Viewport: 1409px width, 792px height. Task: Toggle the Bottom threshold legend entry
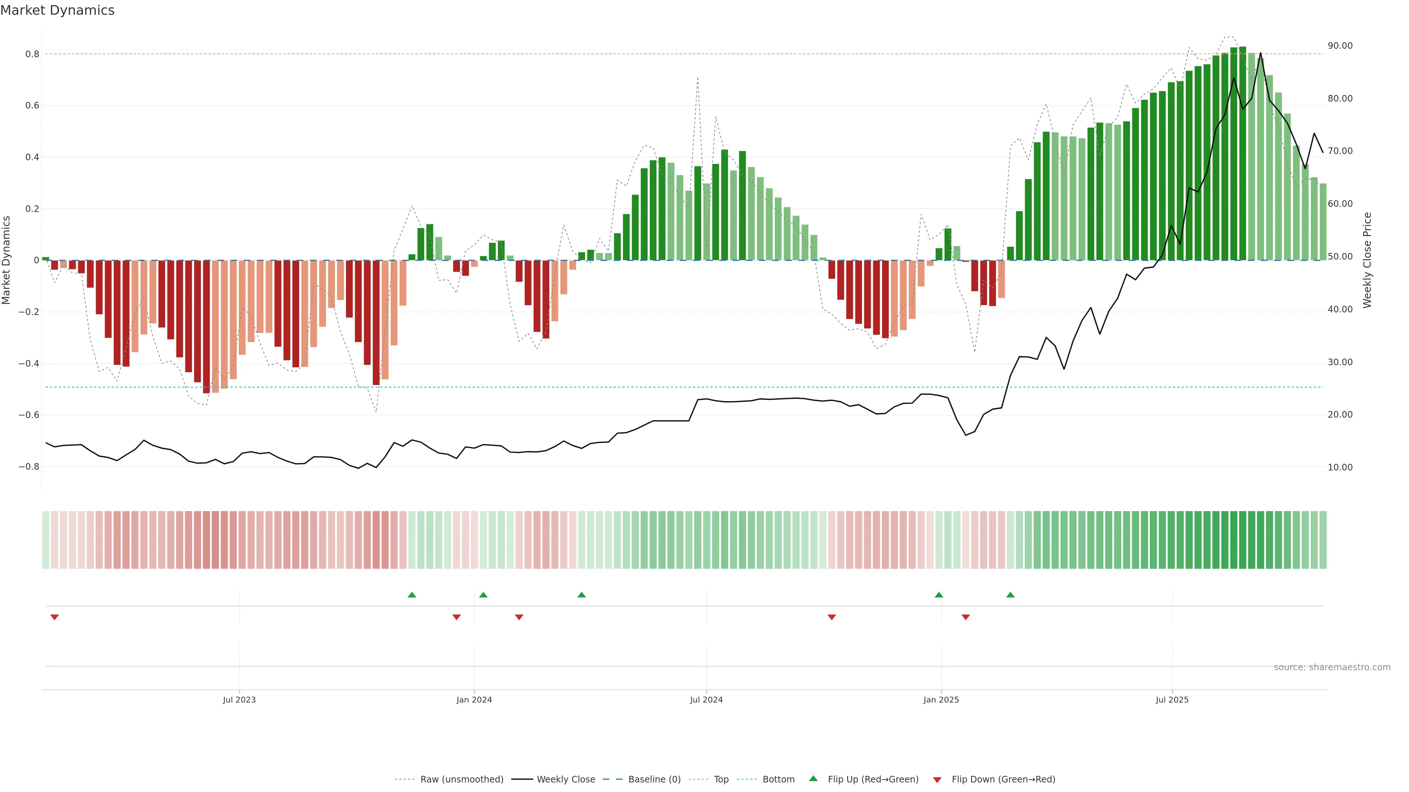click(x=778, y=780)
